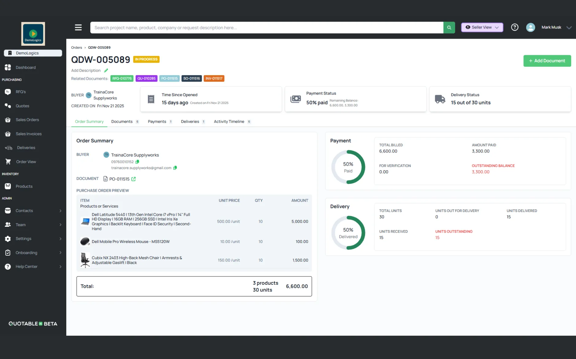Click the user avatar near Mark Musk
This screenshot has width=576, height=359.
(531, 27)
